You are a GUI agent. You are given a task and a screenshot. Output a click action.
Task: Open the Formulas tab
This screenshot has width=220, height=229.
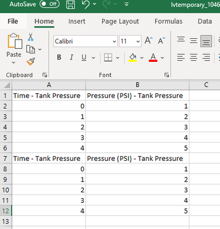click(168, 21)
